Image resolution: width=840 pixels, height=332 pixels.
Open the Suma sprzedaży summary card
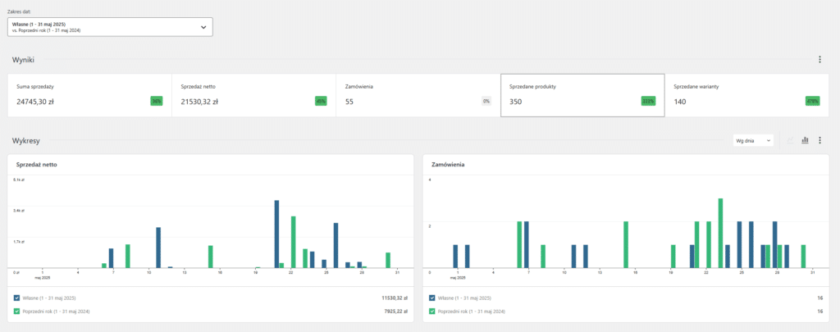click(x=89, y=95)
